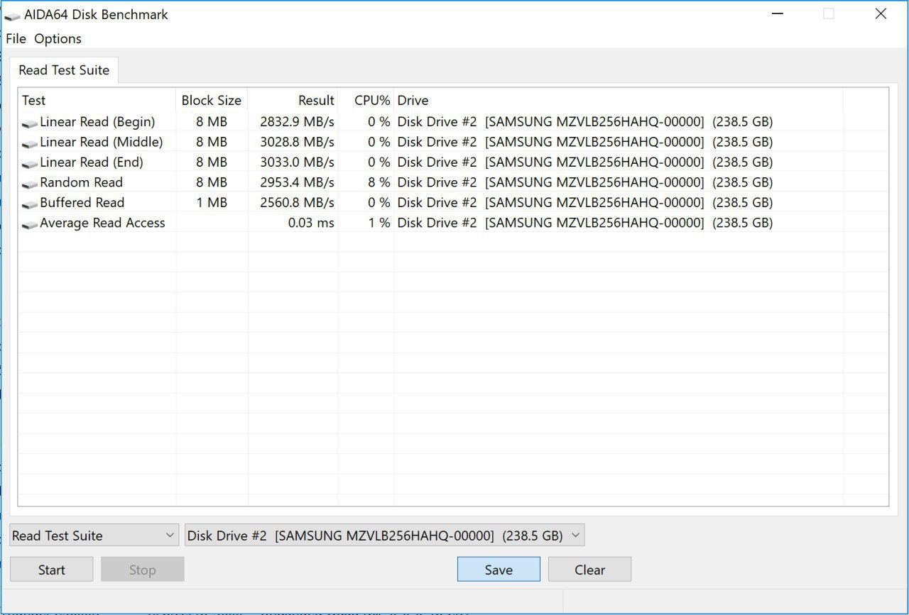Viewport: 909px width, 615px height.
Task: Click the drive name in Average Read Access row
Action: 585,223
